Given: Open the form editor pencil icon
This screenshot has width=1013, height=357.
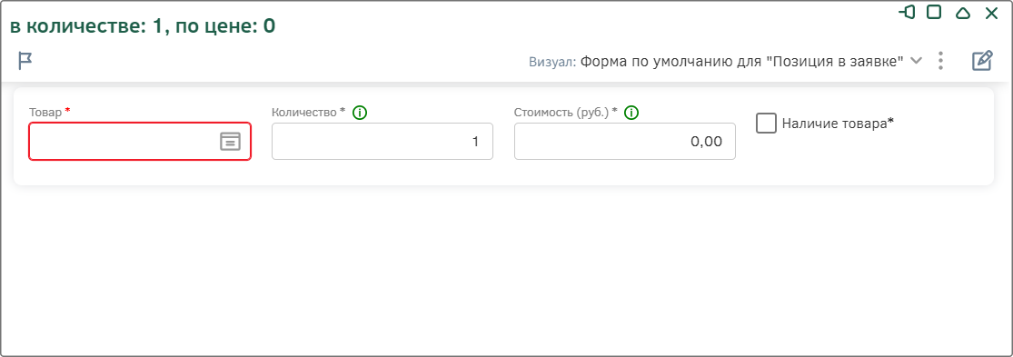Looking at the screenshot, I should point(982,62).
